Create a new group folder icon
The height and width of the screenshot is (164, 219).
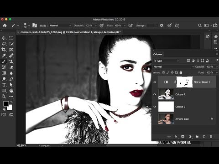[x=197, y=137]
